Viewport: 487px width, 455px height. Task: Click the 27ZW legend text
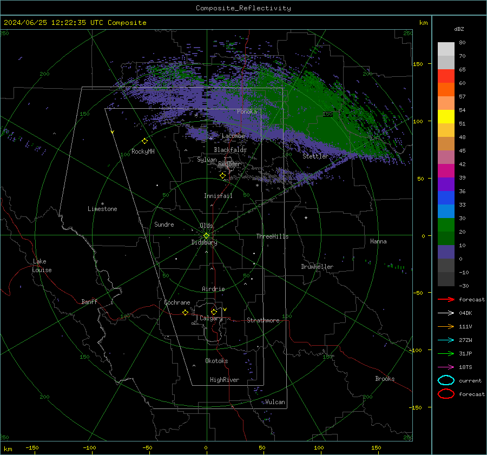click(465, 340)
